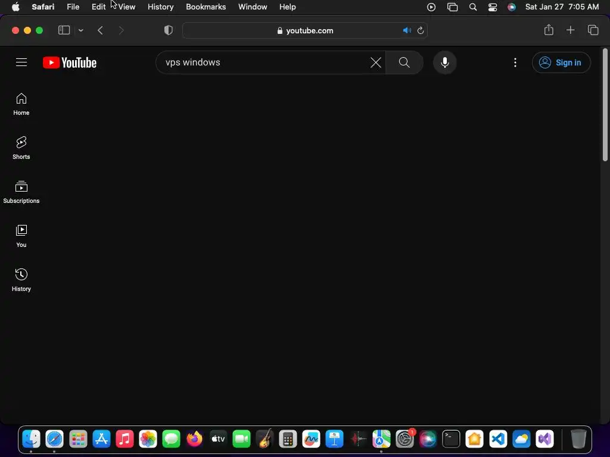Click the magnifier search button
Viewport: 610px width, 457px height.
click(404, 62)
